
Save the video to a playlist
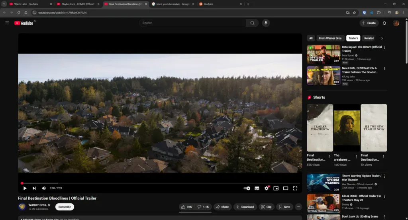(284, 207)
